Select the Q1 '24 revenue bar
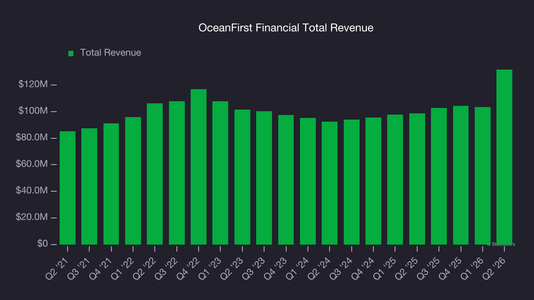The height and width of the screenshot is (300, 534). click(308, 181)
